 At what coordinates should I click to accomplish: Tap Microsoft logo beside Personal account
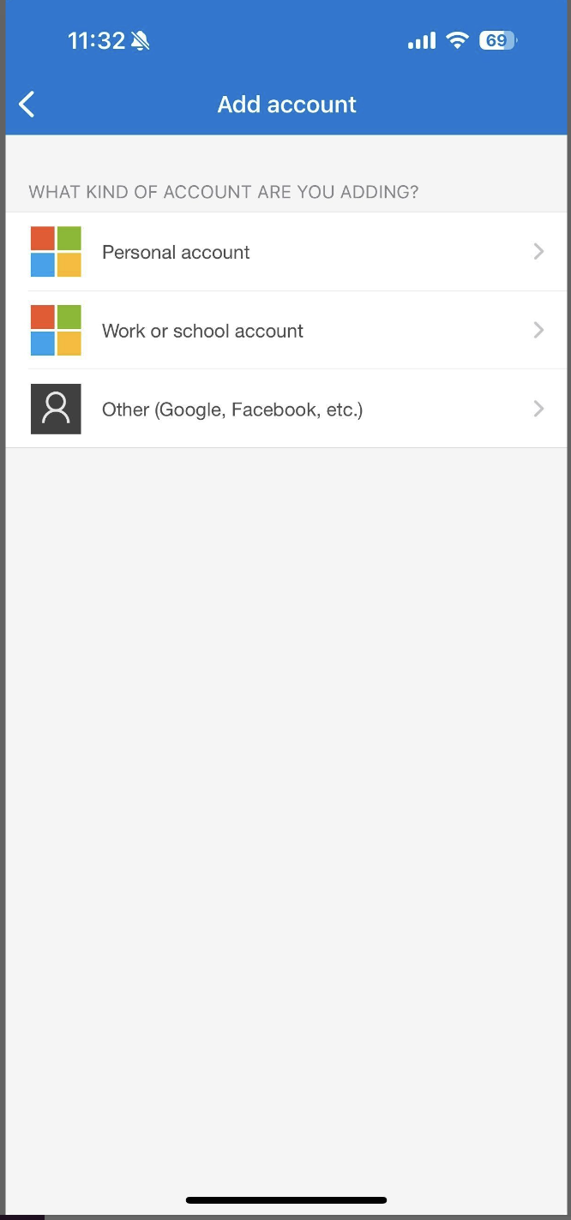click(x=56, y=252)
